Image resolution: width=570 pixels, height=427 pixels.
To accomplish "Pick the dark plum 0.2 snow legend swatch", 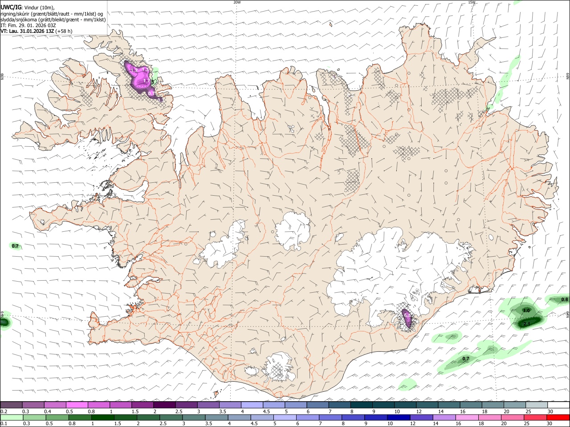I will click(x=11, y=405).
